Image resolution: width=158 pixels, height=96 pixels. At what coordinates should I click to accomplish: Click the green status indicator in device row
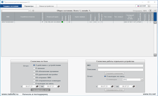tap(62, 22)
